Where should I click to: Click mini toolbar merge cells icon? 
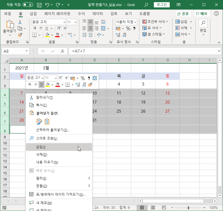[x=95, y=78]
